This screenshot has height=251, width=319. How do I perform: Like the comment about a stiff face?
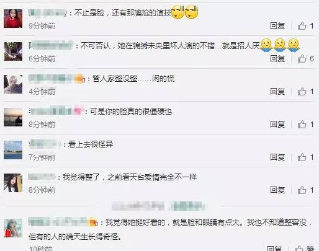(302, 124)
